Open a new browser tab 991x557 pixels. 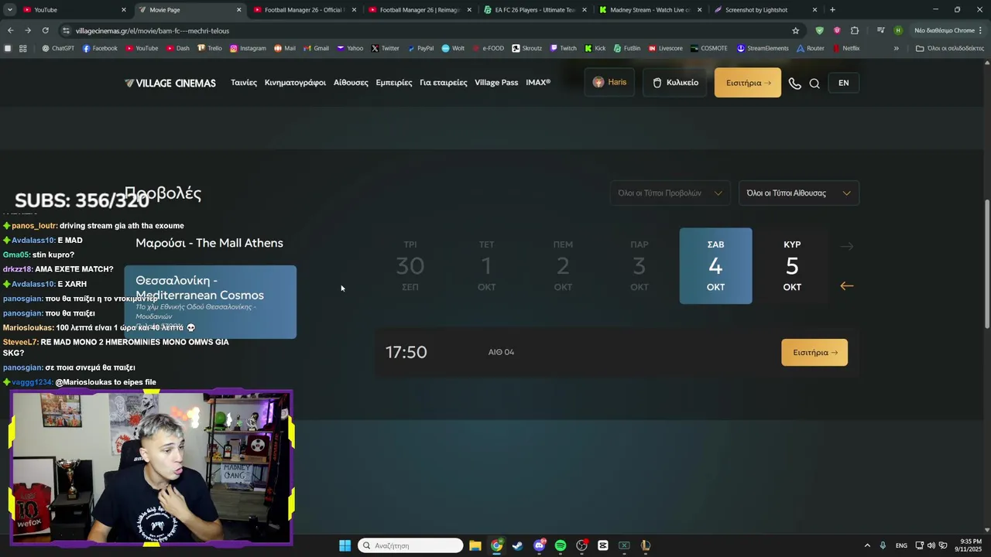tap(832, 9)
